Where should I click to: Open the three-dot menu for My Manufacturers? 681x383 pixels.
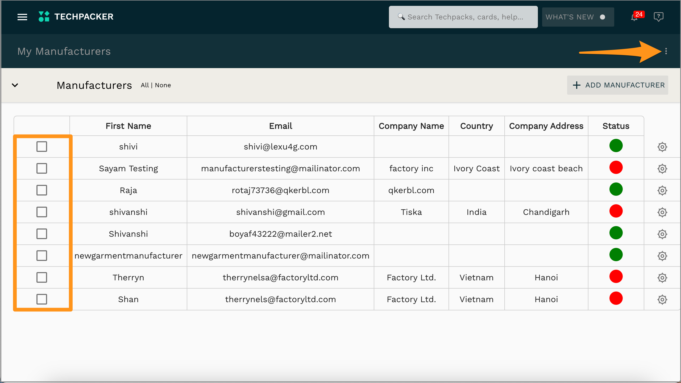pos(666,51)
